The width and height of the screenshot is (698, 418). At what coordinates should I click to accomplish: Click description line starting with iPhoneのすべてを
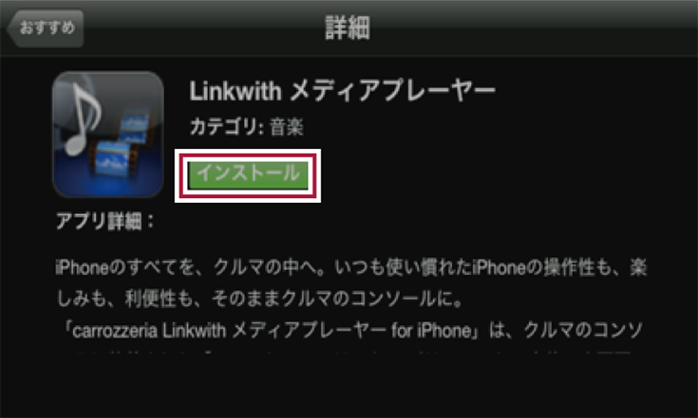point(350,268)
